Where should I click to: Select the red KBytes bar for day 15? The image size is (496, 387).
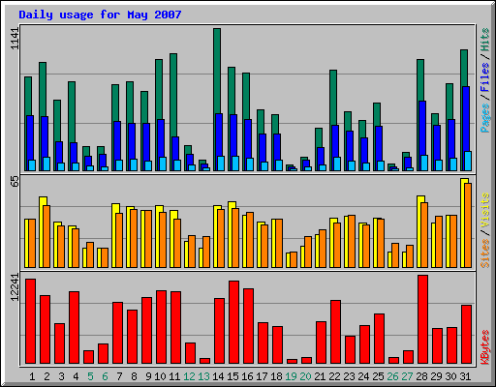[233, 322]
